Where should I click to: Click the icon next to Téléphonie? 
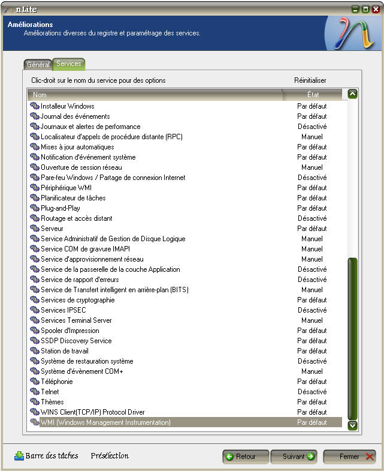pos(35,382)
